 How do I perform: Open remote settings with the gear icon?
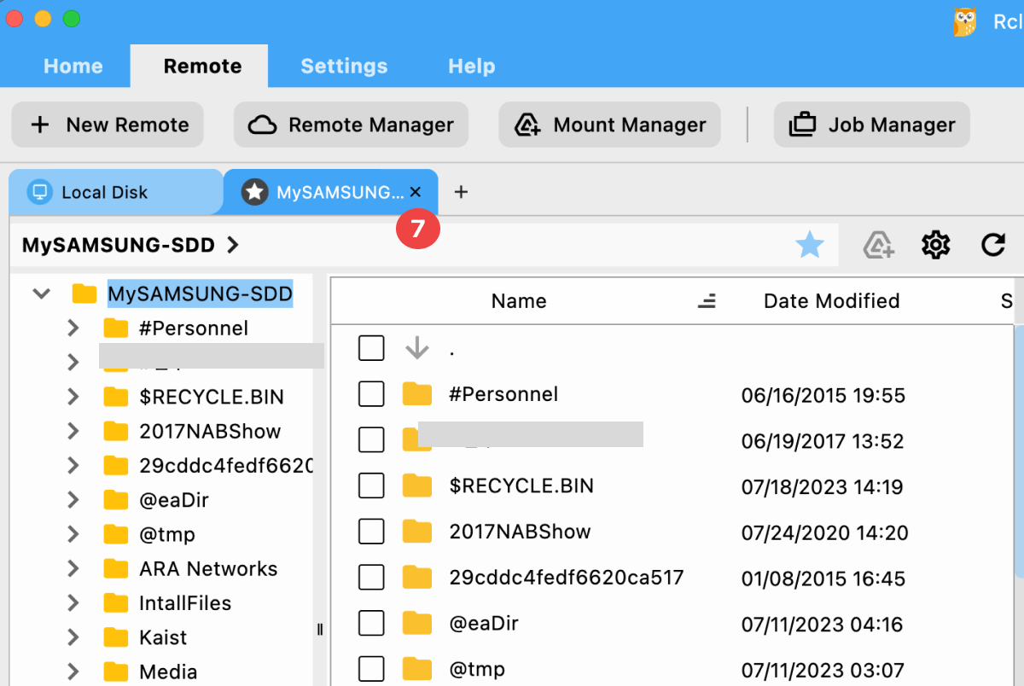click(935, 245)
